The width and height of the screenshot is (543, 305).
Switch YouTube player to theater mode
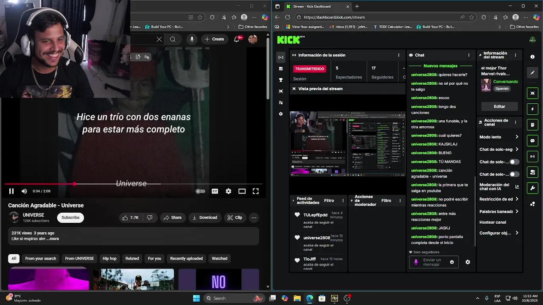point(242,191)
